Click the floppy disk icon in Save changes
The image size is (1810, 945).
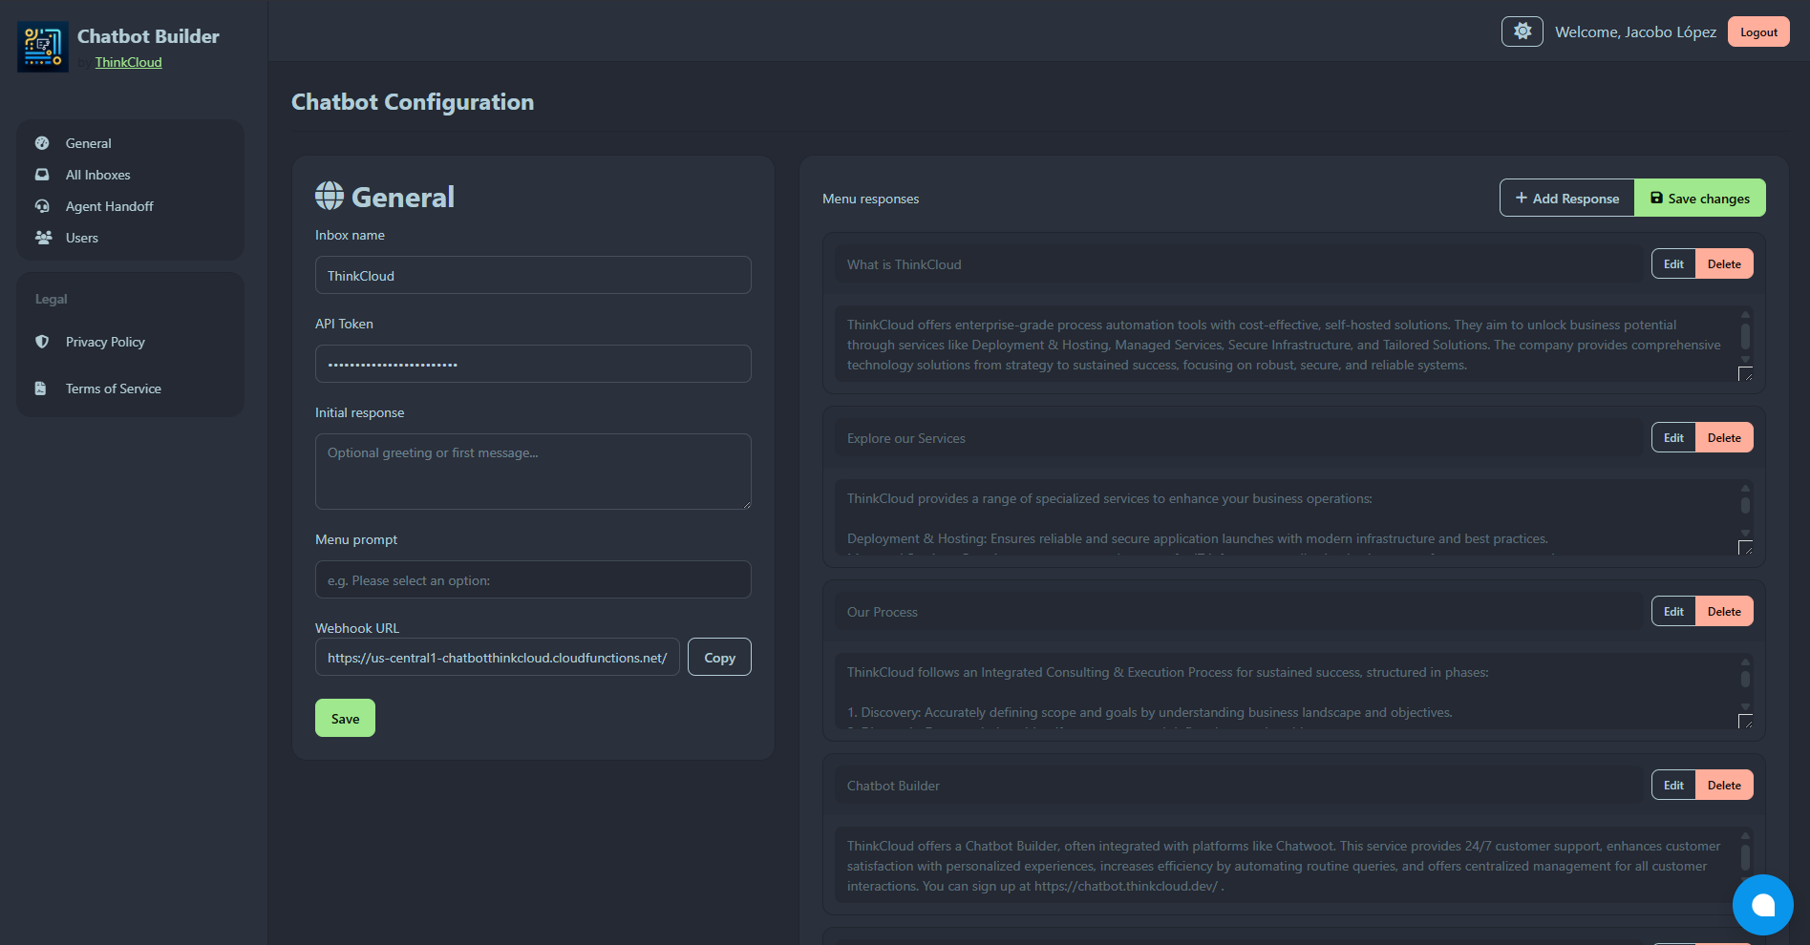tap(1656, 198)
